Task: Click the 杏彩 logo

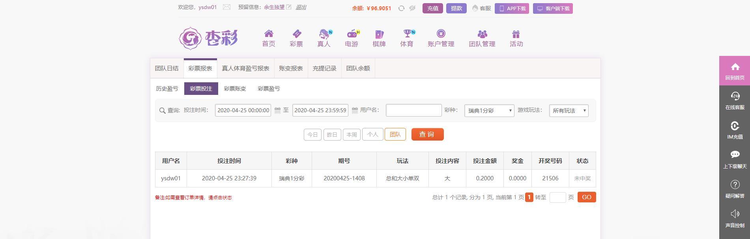Action: (x=208, y=38)
